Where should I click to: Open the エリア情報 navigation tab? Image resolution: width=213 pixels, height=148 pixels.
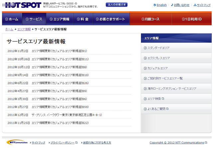click(x=60, y=19)
